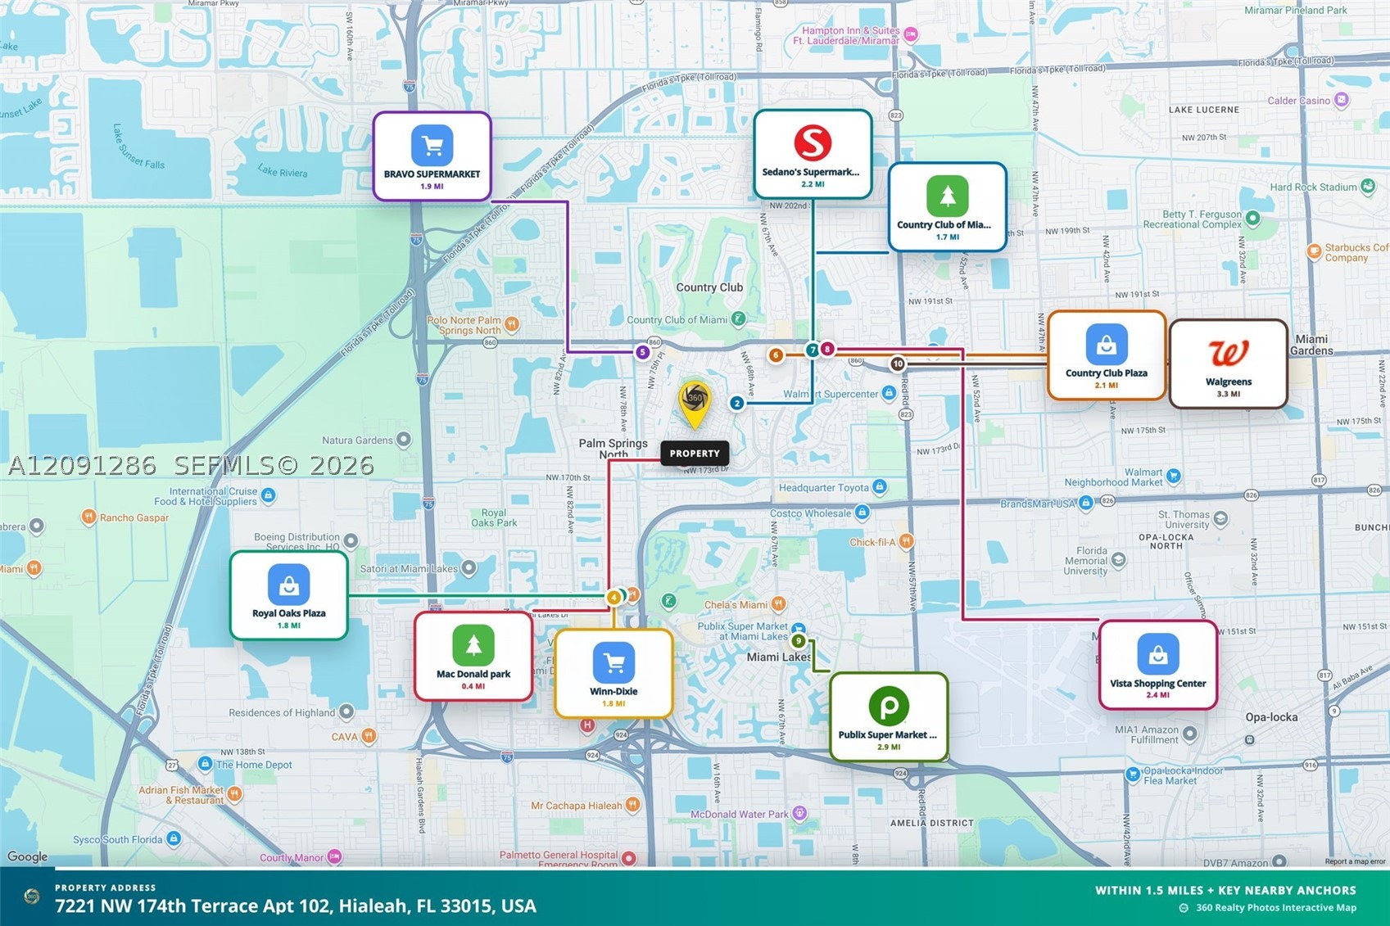Click the Bravo Supermarket cart icon

pos(432,146)
